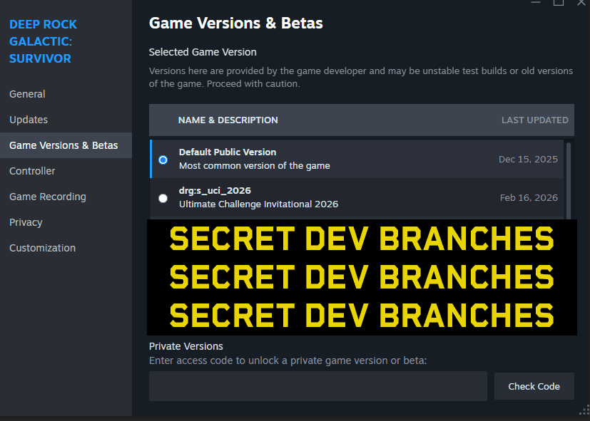Maximize the properties window

click(x=559, y=2)
